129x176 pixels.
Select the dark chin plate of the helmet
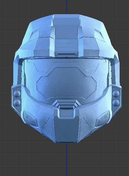tap(66, 129)
